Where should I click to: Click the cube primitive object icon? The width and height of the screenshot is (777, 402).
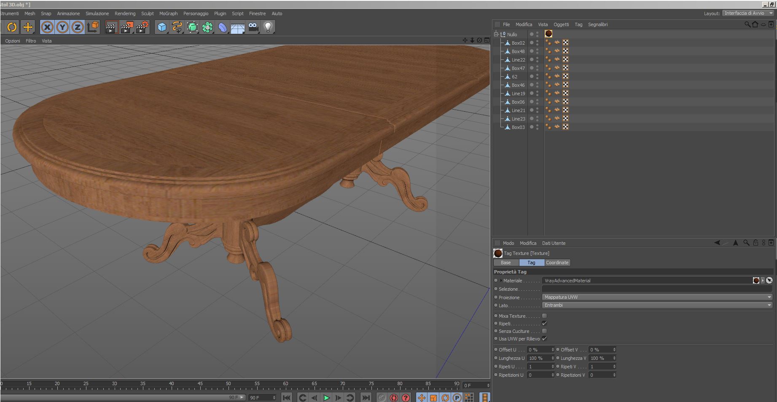(162, 27)
